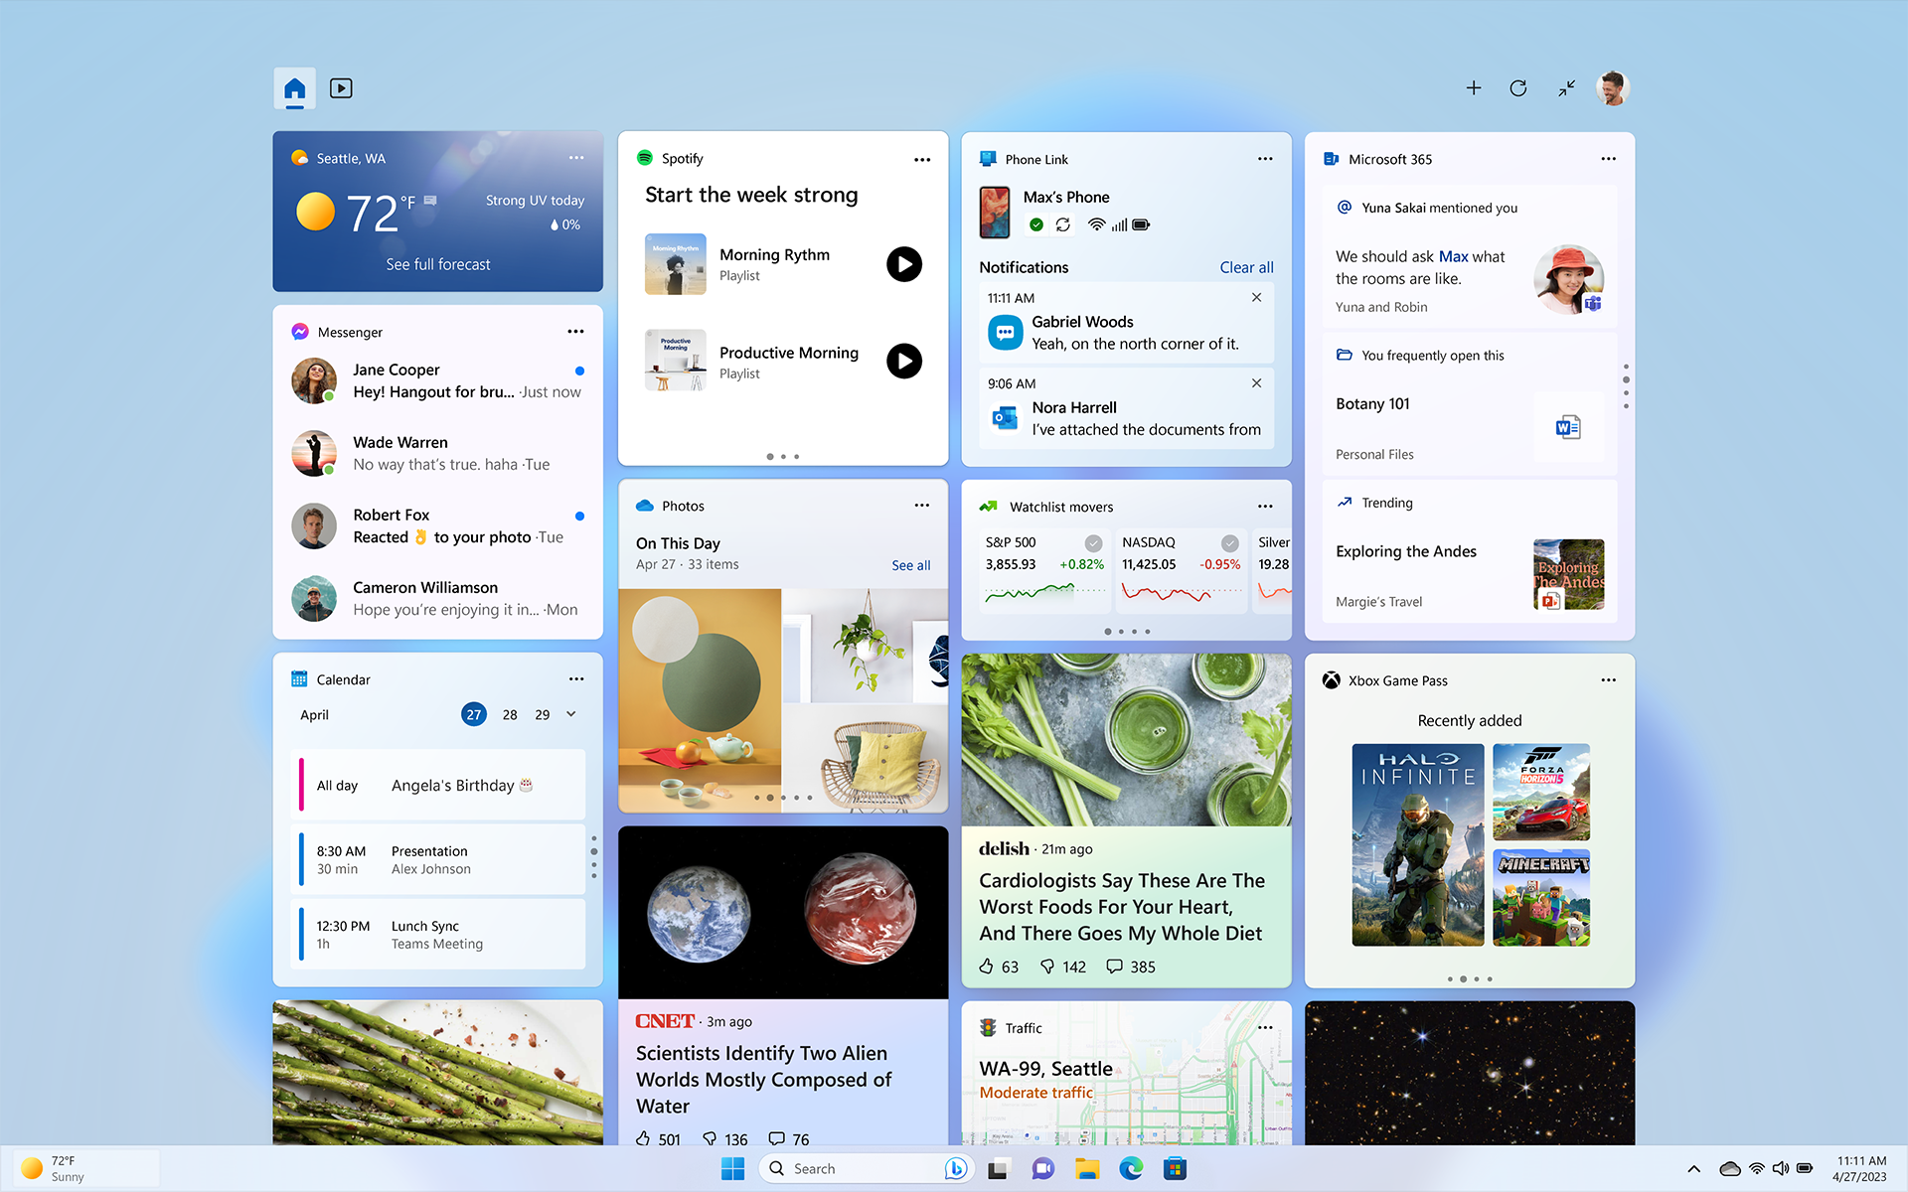The width and height of the screenshot is (1908, 1192).
Task: Click the Messenger icon in widget header
Action: (298, 331)
